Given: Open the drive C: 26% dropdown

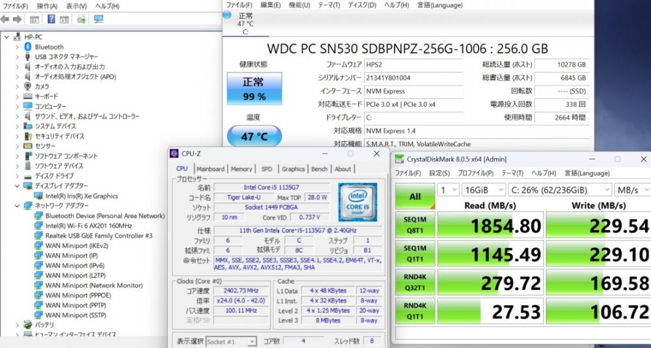Looking at the screenshot, I should click(560, 190).
